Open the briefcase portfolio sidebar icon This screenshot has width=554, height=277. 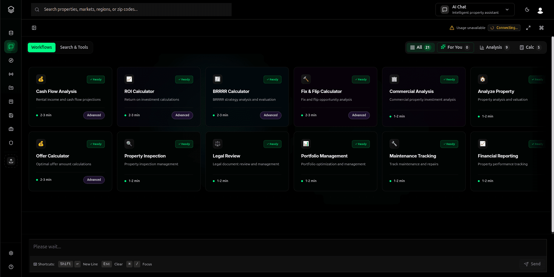[11, 129]
